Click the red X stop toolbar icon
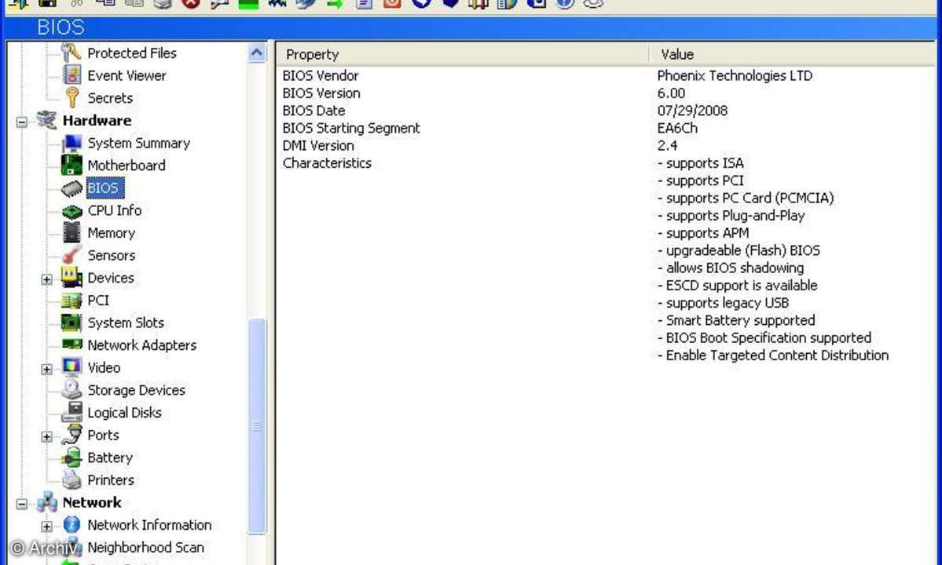942x565 pixels. [191, 4]
